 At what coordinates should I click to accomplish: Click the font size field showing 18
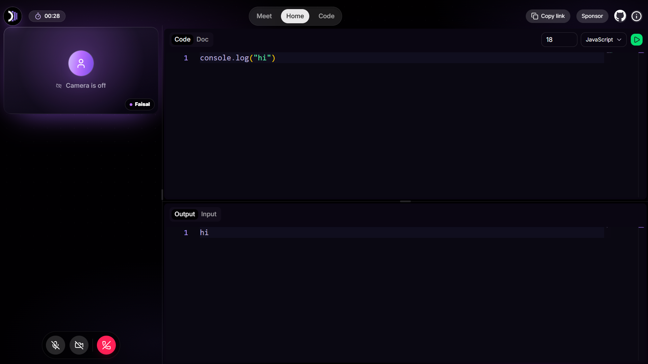559,40
